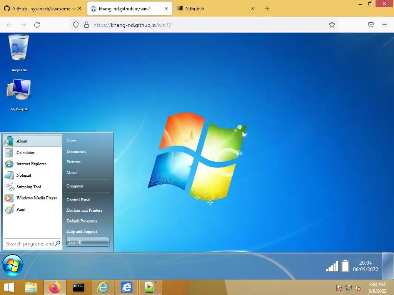Start the Snipping Tool entry

click(32, 187)
